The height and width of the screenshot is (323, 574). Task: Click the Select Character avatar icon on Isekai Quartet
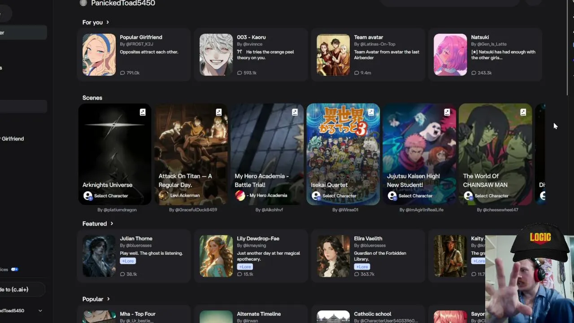tap(316, 196)
